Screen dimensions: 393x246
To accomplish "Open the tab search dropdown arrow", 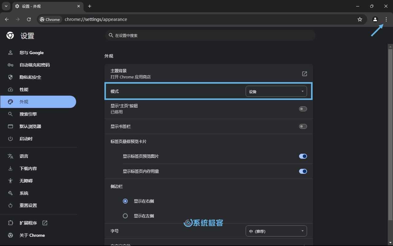I will (x=6, y=6).
